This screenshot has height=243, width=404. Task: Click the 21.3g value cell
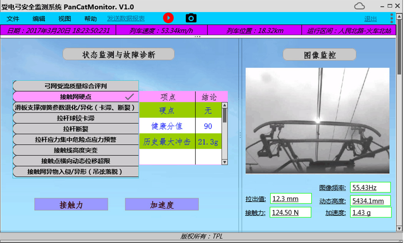click(209, 141)
